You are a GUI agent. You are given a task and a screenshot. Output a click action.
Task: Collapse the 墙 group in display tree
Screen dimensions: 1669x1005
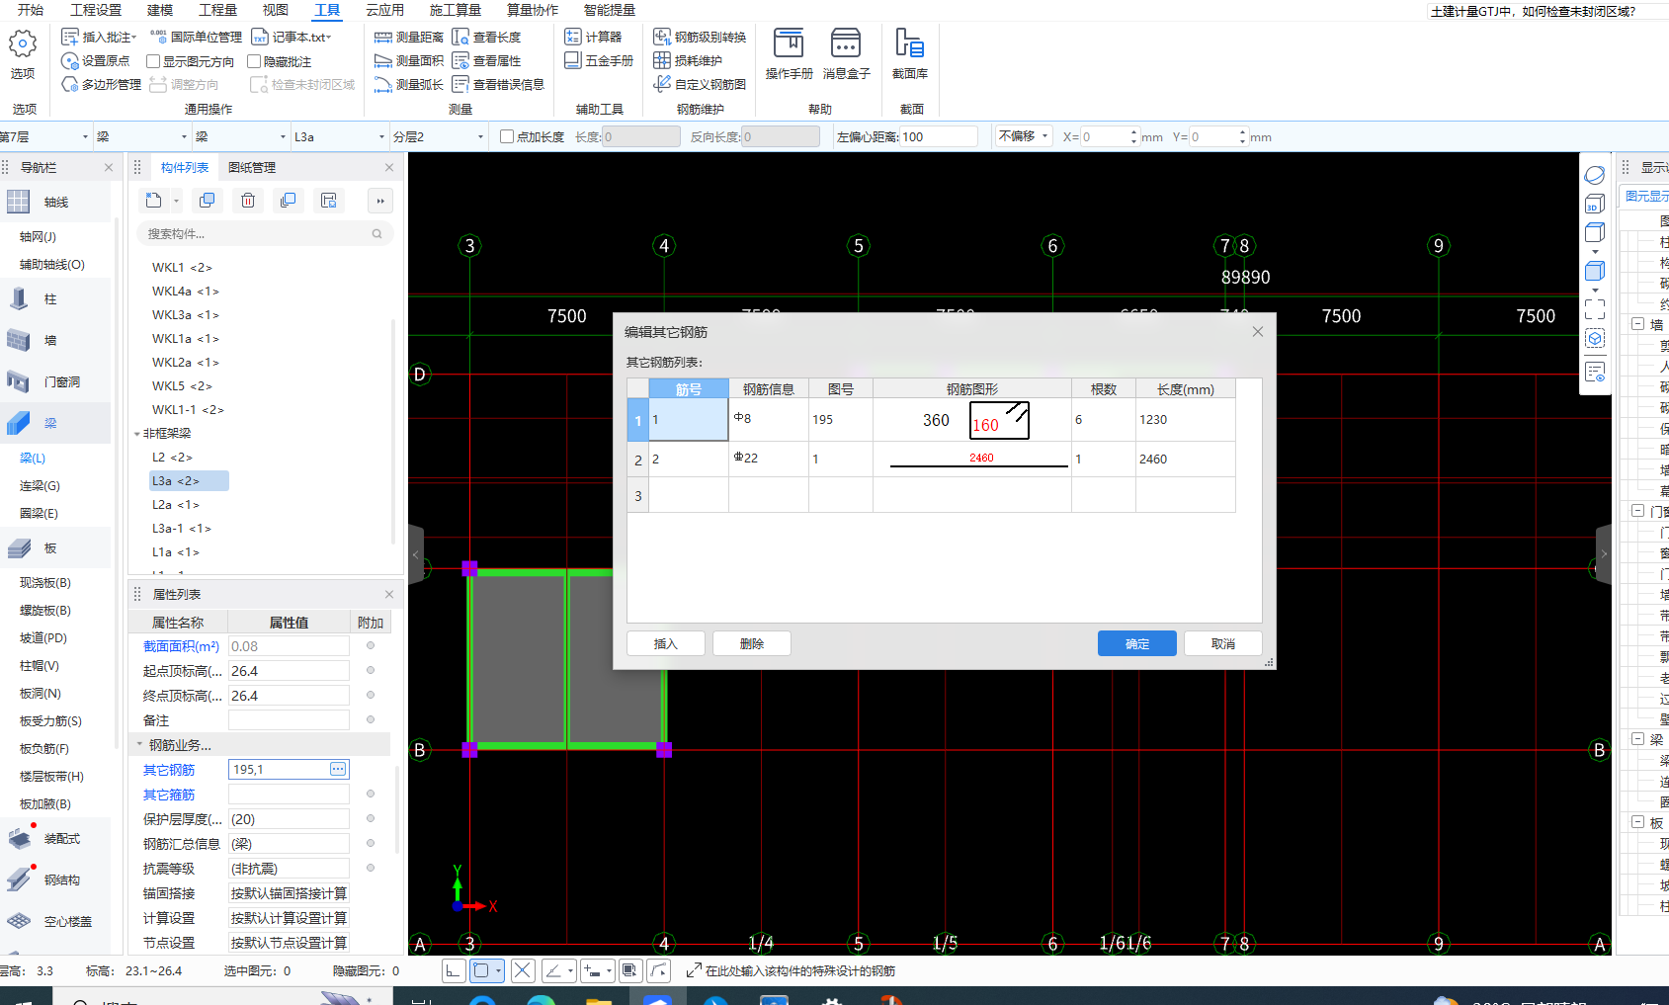[x=1637, y=324]
